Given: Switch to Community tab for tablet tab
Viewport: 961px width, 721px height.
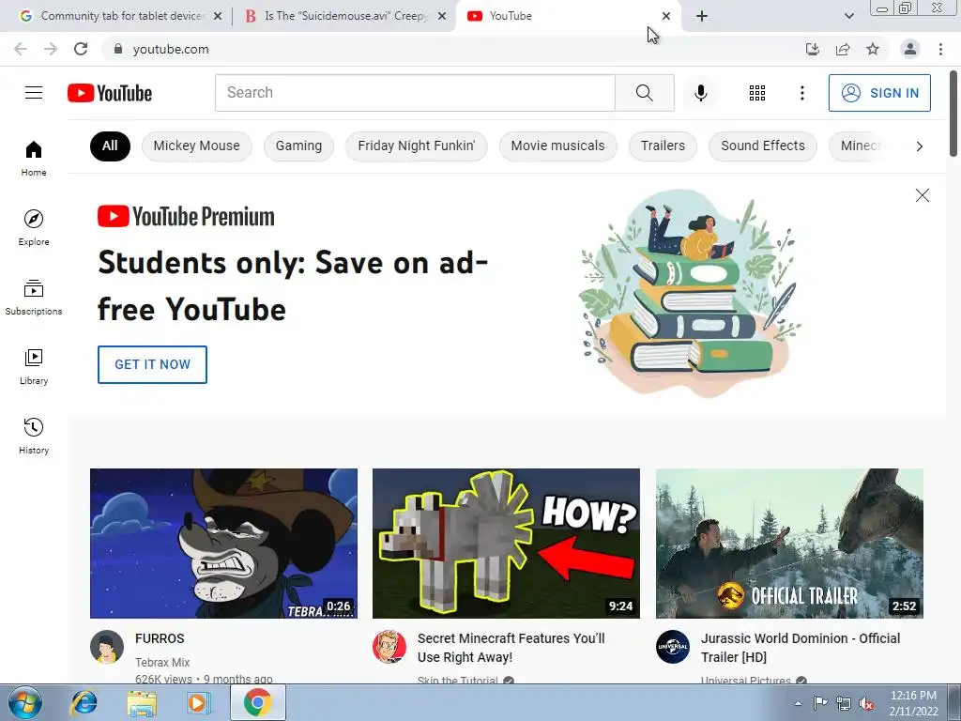Looking at the screenshot, I should point(122,16).
